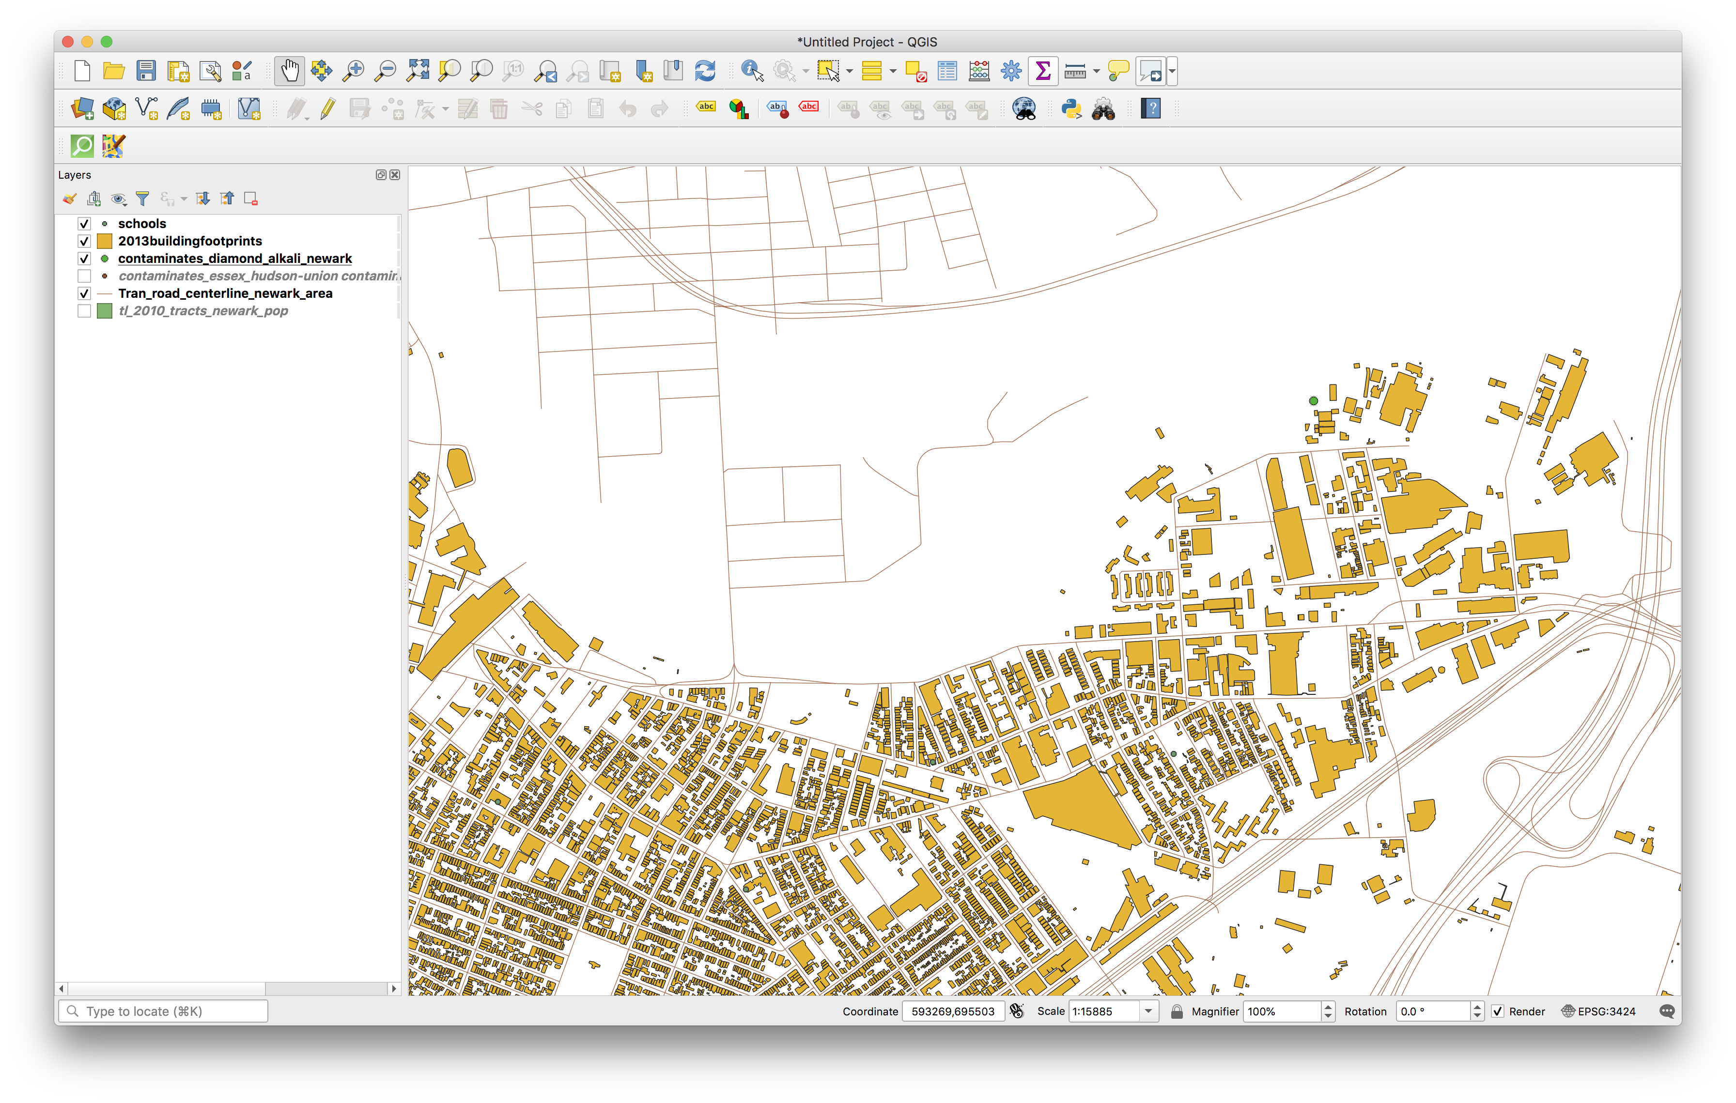Enable tl_2010_tracts_newark_pop layer checkbox
This screenshot has height=1103, width=1736.
click(84, 311)
